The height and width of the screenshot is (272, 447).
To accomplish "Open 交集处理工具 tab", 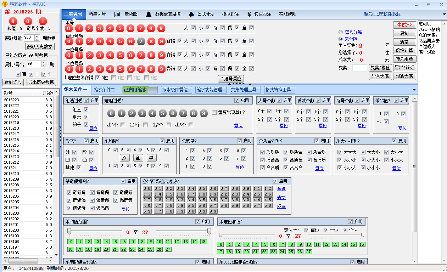I will click(245, 90).
